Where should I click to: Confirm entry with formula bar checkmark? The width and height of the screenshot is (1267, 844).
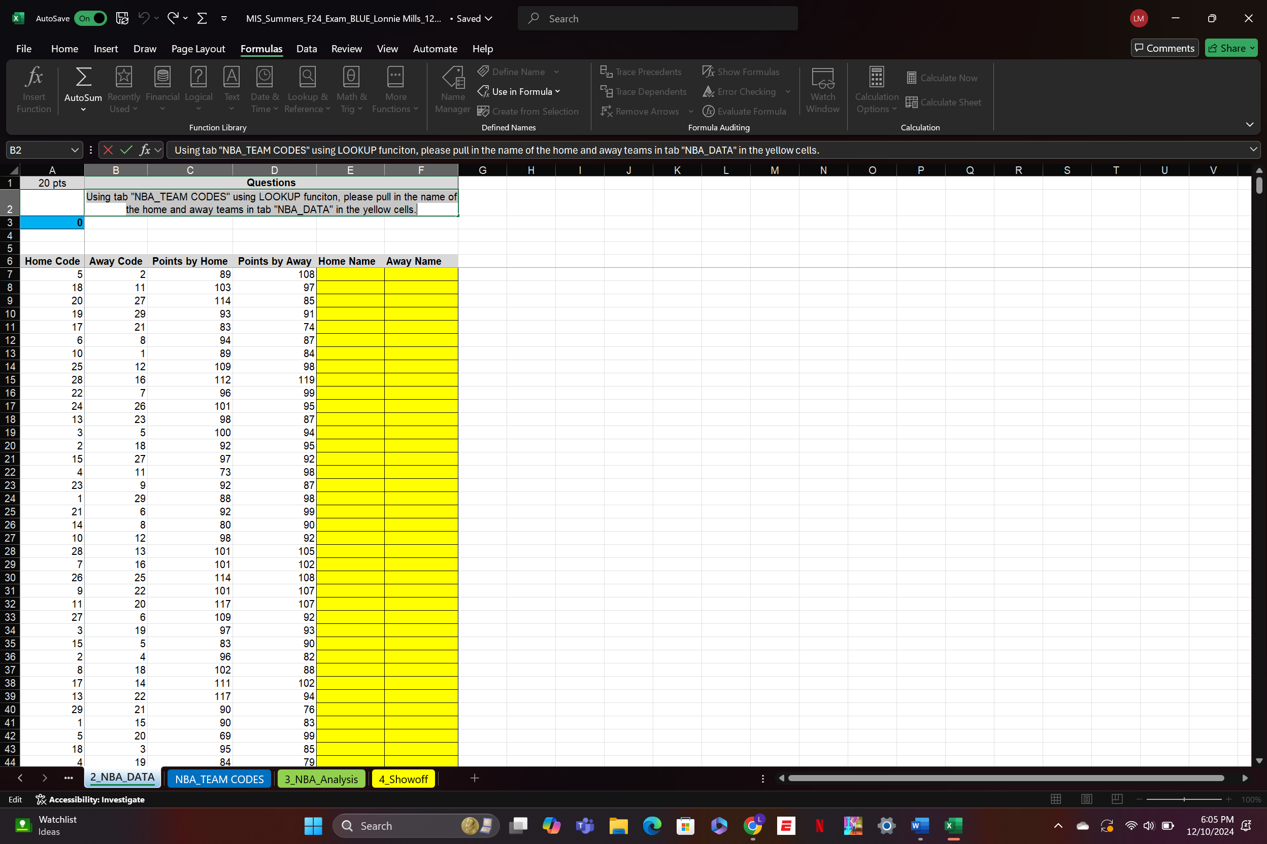126,150
